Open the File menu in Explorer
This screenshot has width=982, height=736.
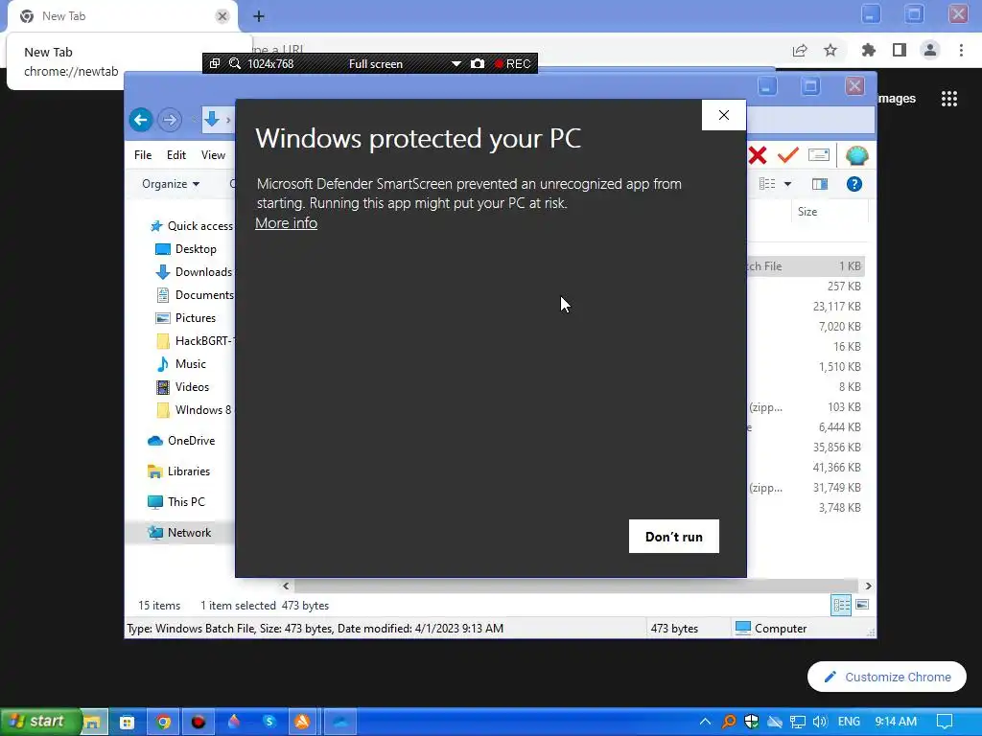click(143, 155)
